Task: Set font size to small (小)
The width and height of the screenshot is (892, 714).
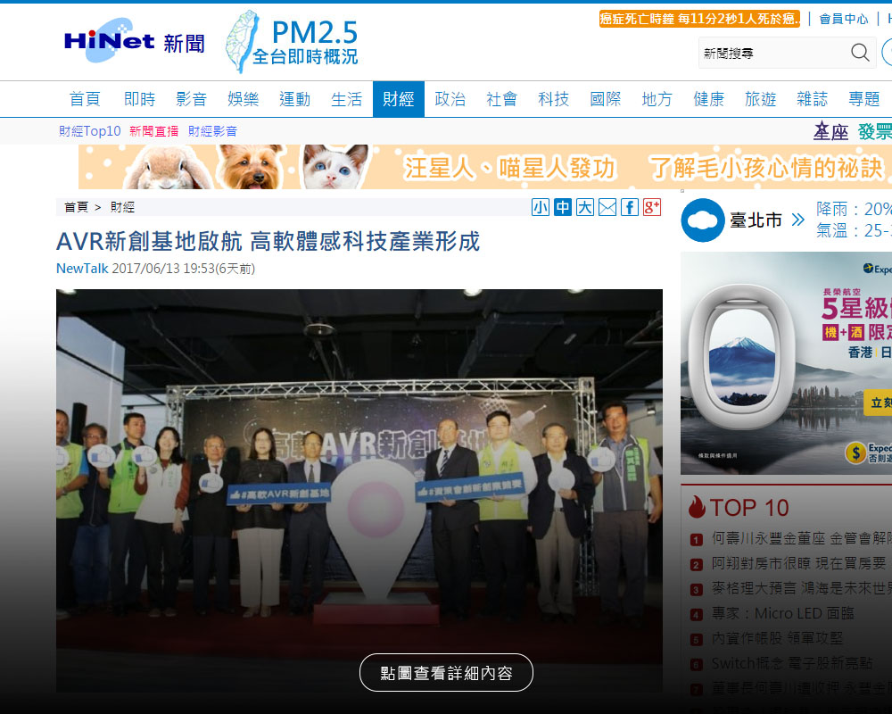Action: pyautogui.click(x=541, y=207)
